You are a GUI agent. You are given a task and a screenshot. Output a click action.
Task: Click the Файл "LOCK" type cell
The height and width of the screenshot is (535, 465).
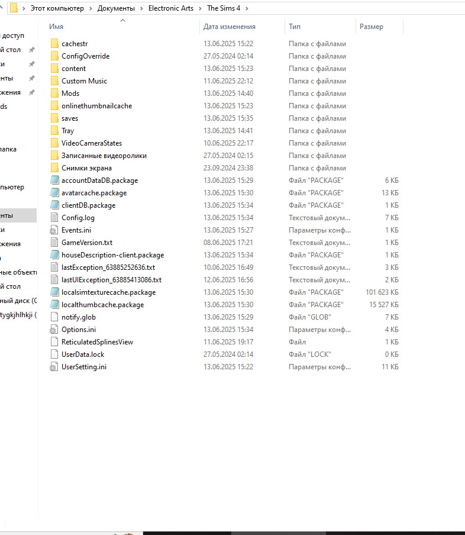[310, 354]
